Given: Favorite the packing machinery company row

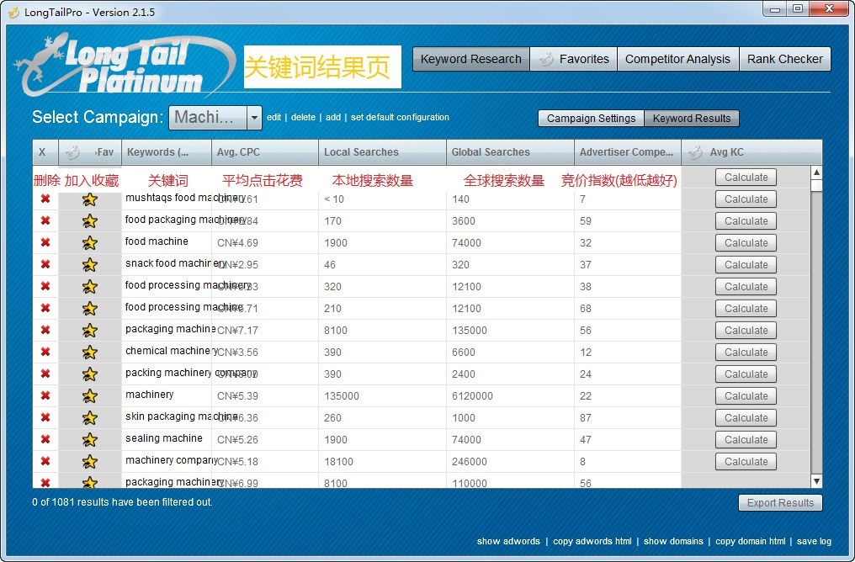Looking at the screenshot, I should click(x=90, y=374).
